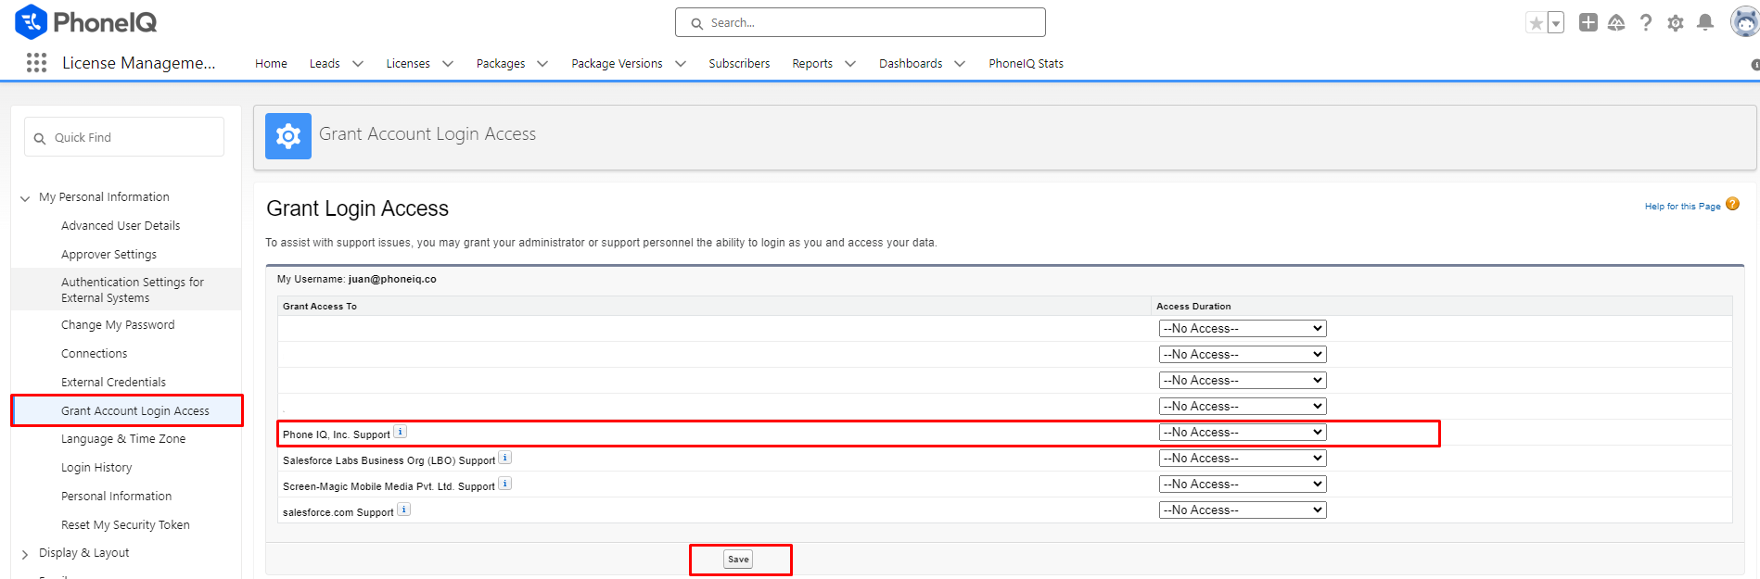Screen dimensions: 1760x579
Task: Expand the Reports tab dropdown chevron
Action: pyautogui.click(x=850, y=64)
